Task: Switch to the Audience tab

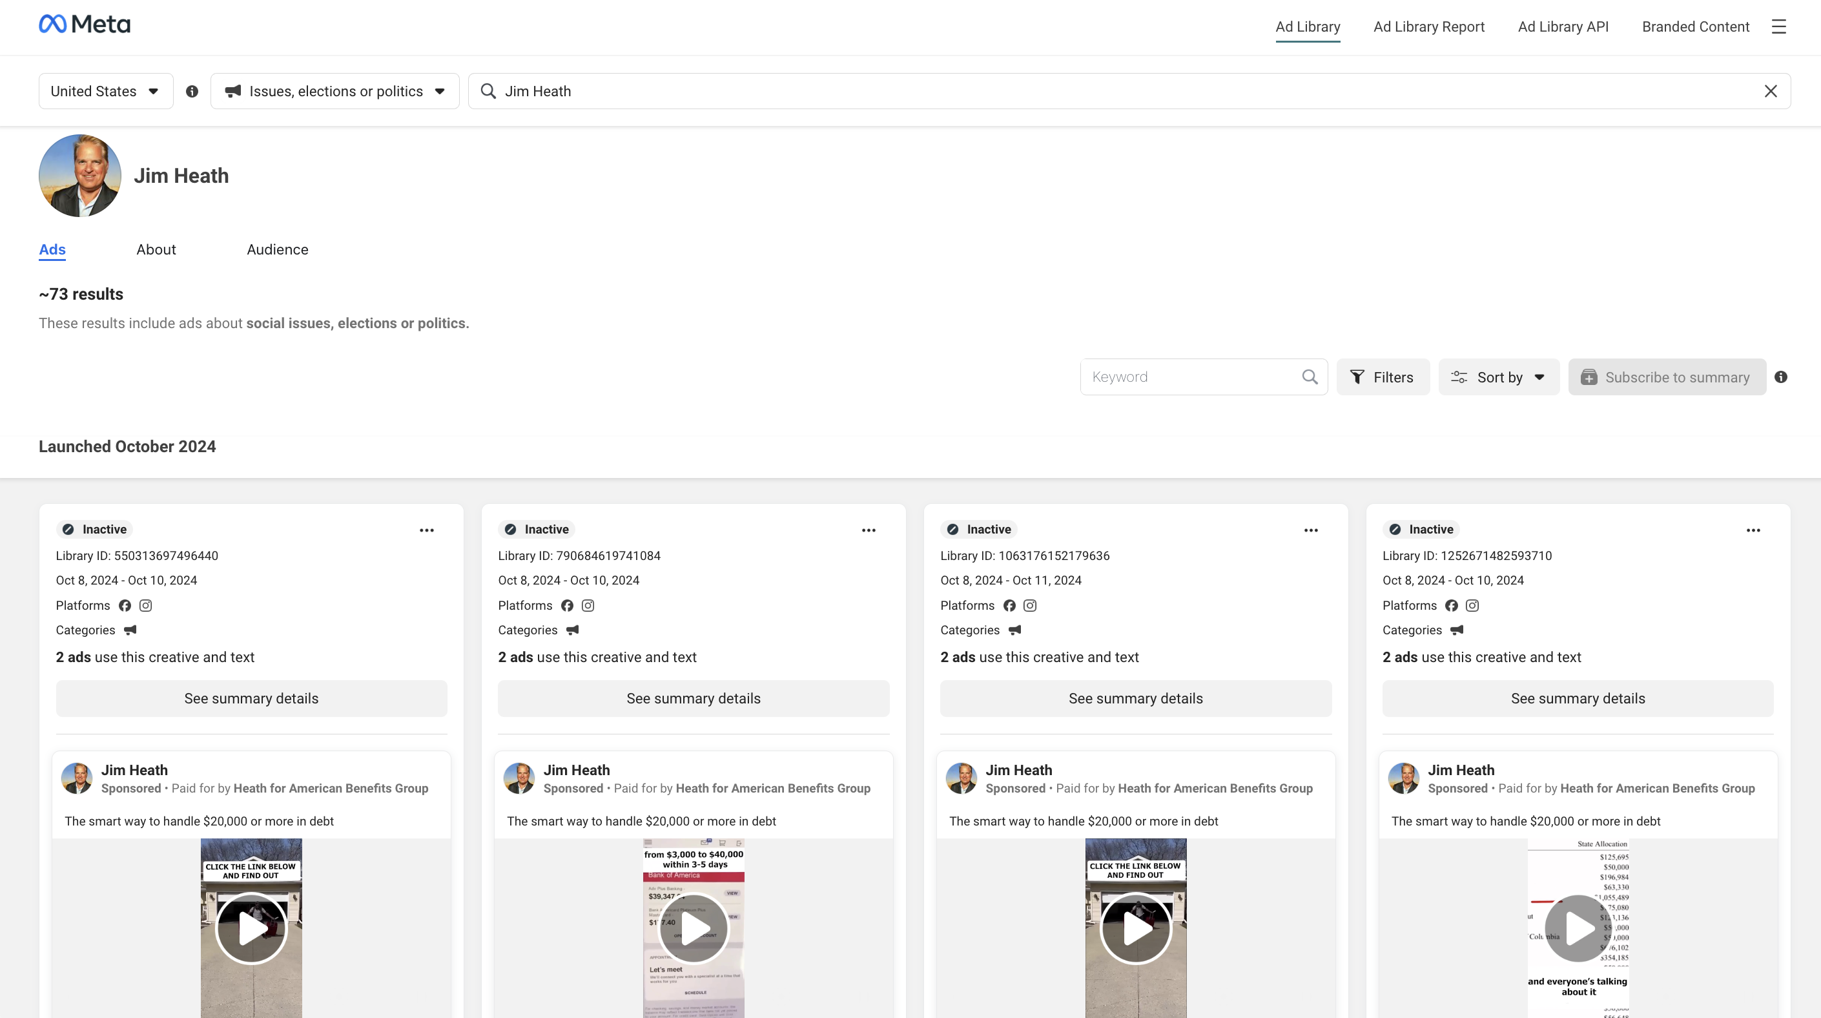Action: [x=277, y=249]
